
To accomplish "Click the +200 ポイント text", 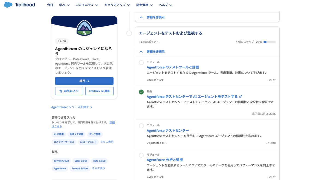I will [x=156, y=80].
